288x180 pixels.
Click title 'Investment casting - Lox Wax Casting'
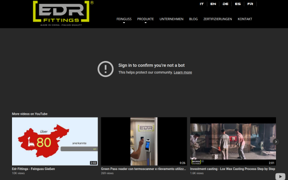coord(232,169)
